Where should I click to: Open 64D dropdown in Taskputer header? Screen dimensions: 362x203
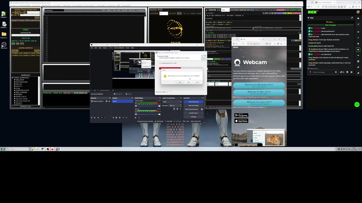(225, 10)
